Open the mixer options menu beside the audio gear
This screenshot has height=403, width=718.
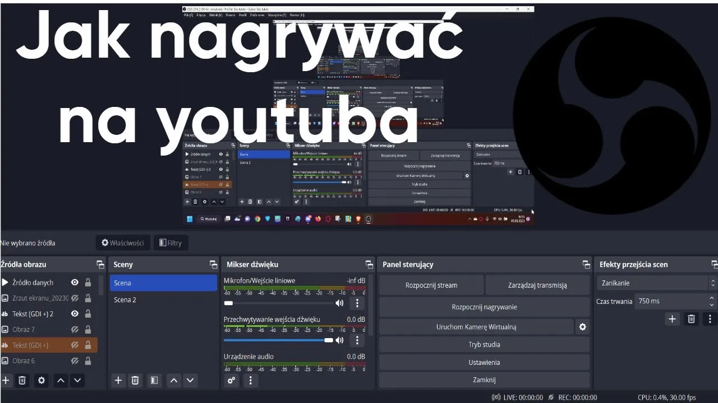click(x=250, y=380)
